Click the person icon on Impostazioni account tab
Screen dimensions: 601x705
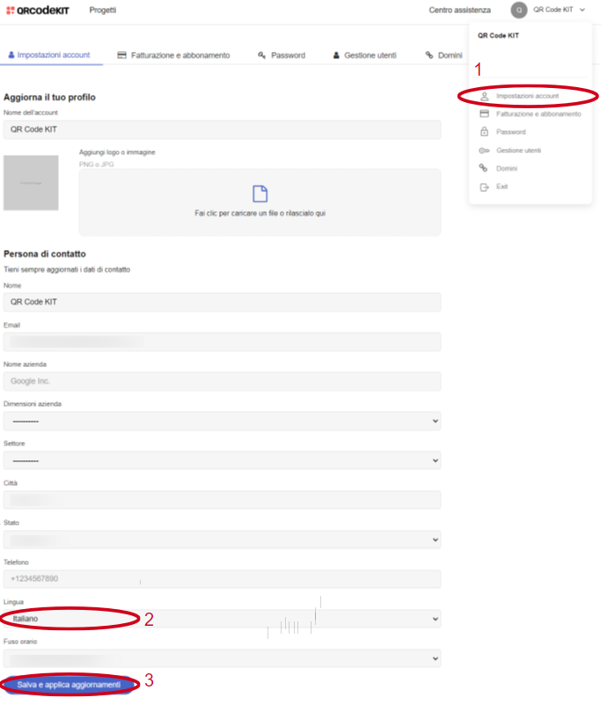[x=11, y=55]
